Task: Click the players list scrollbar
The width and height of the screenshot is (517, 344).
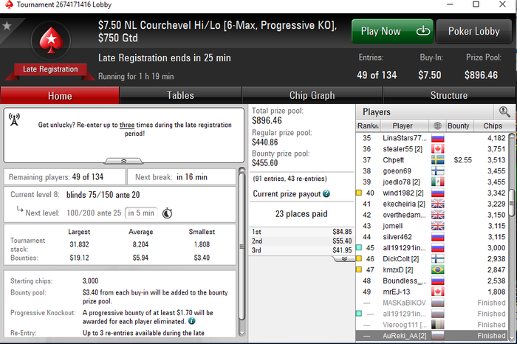Action: [x=511, y=203]
